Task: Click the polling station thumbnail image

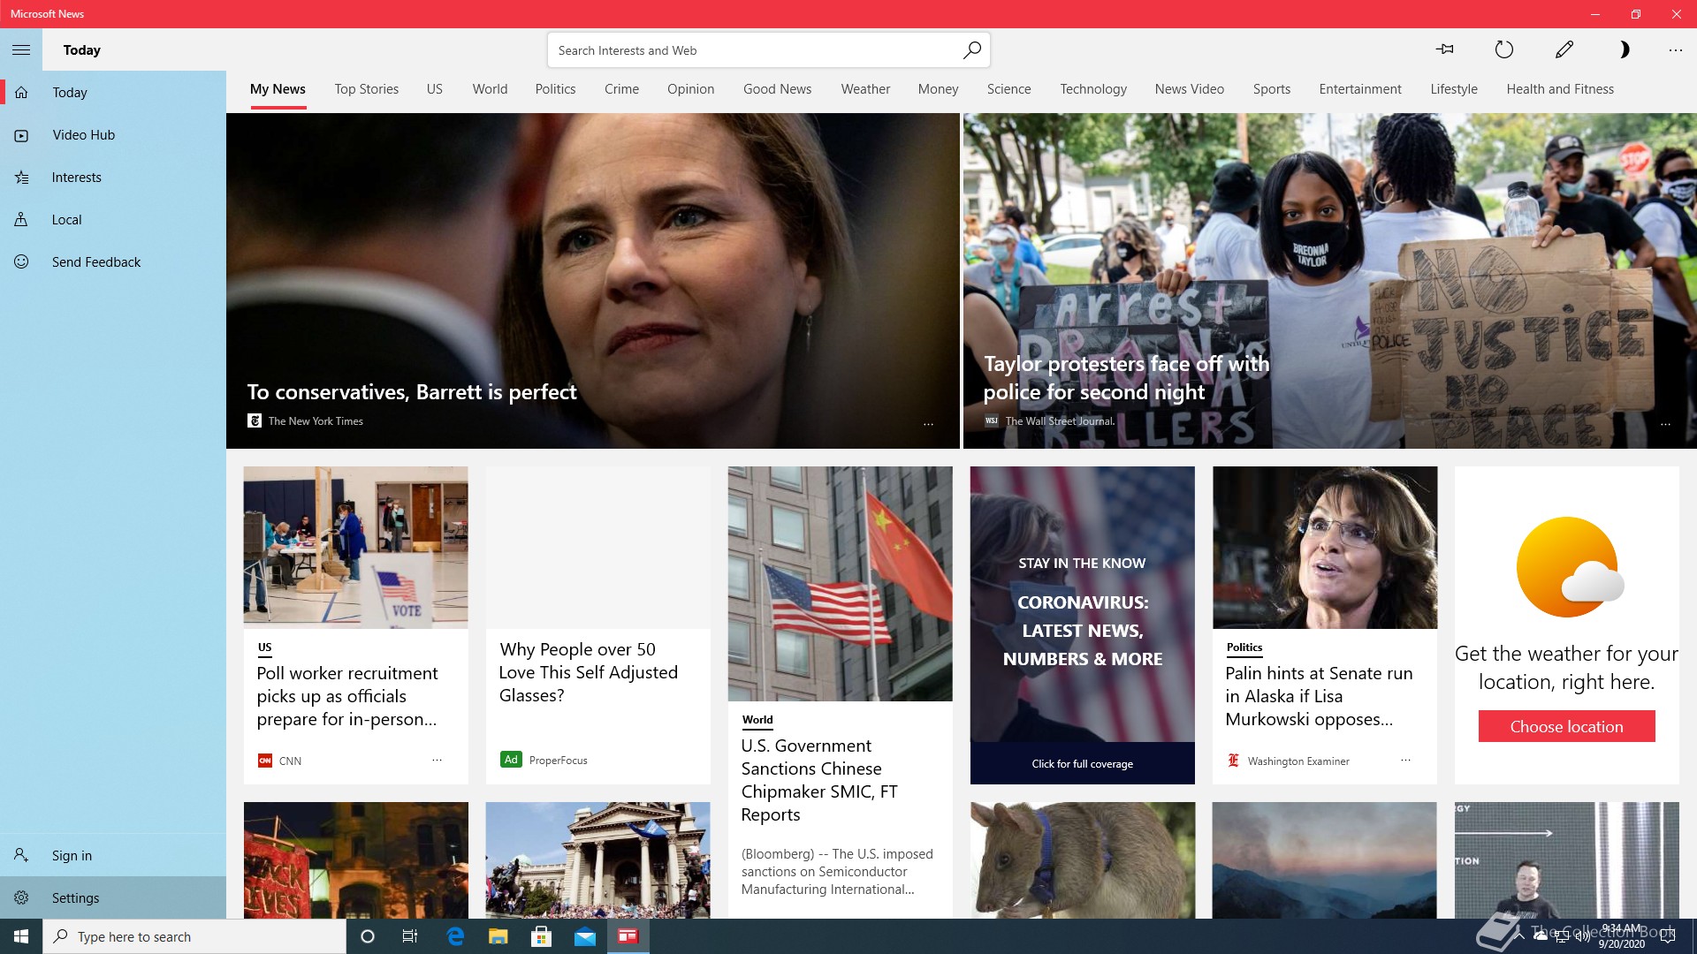Action: coord(355,548)
